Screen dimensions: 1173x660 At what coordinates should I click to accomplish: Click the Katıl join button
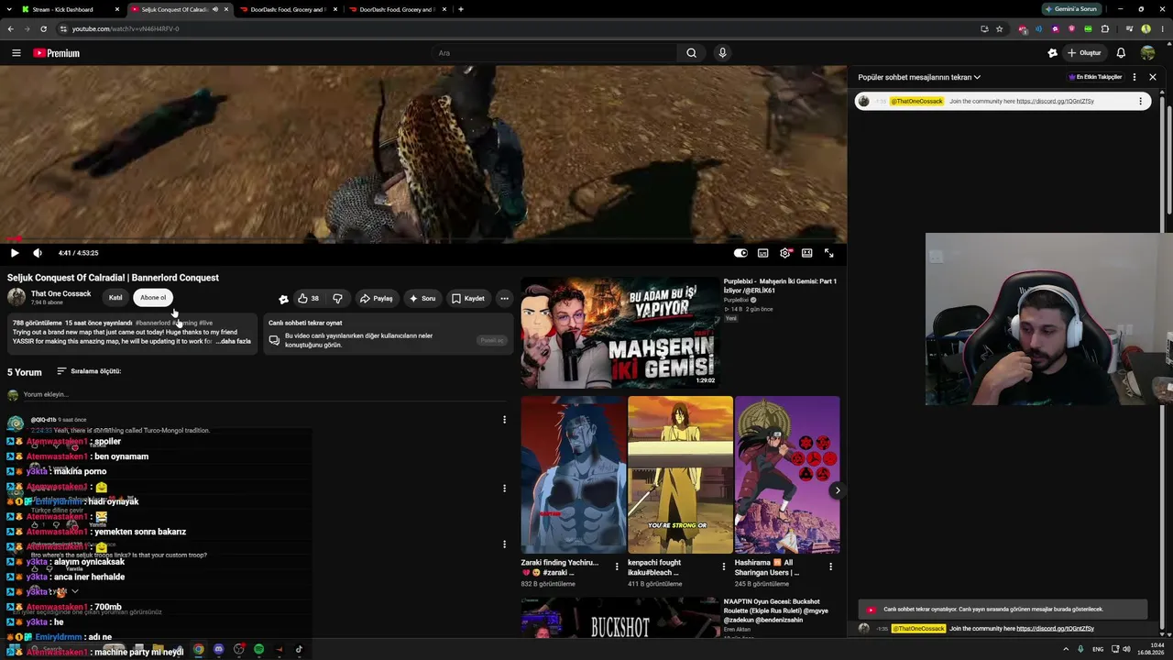click(115, 297)
